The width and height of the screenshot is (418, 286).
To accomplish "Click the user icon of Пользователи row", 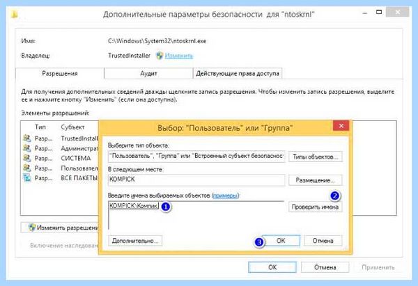I will point(27,168).
